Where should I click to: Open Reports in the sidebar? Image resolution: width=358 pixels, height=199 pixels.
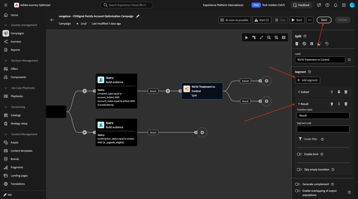(x=15, y=50)
